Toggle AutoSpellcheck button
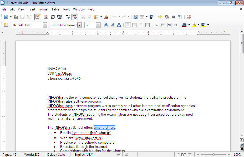Image resolution: width=244 pixels, height=157 pixels. (75, 17)
